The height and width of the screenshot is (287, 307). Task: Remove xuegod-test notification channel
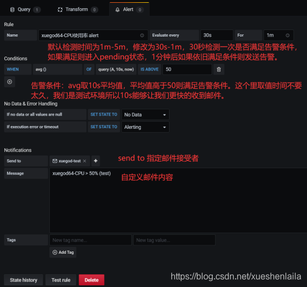point(85,161)
